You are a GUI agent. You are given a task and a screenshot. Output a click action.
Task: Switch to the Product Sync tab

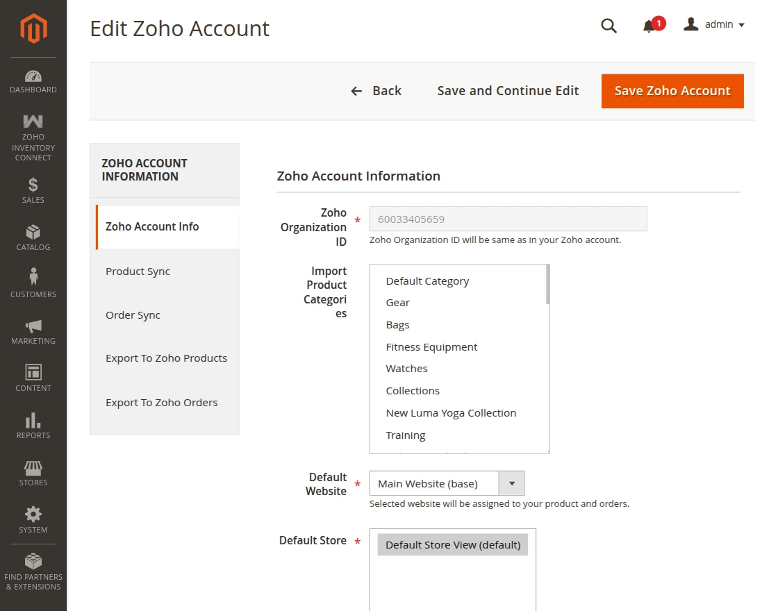pyautogui.click(x=138, y=271)
